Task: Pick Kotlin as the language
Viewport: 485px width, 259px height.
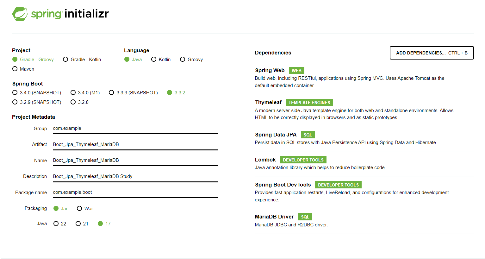Action: coord(161,59)
